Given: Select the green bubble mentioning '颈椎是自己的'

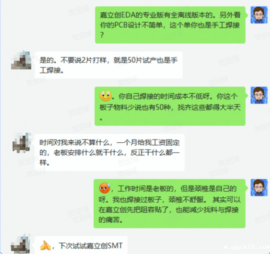Looking at the screenshot, I should pyautogui.click(x=169, y=203).
